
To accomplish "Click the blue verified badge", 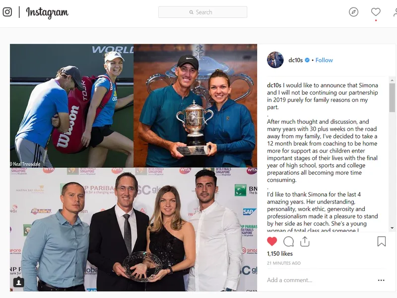I will click(307, 60).
